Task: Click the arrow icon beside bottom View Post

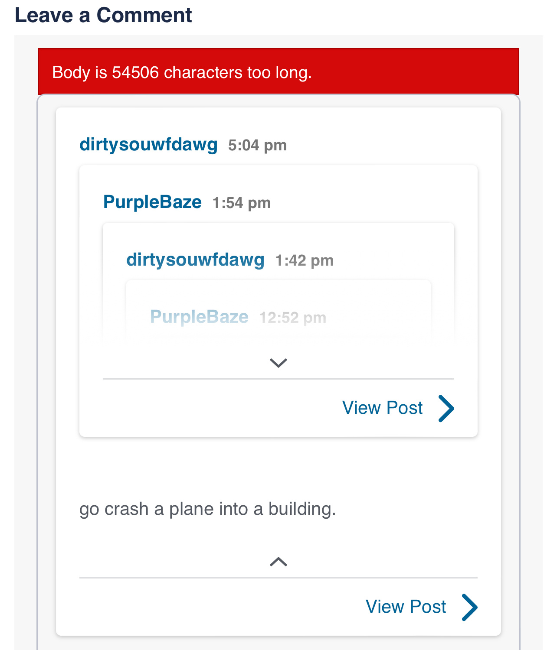Action: pos(469,607)
